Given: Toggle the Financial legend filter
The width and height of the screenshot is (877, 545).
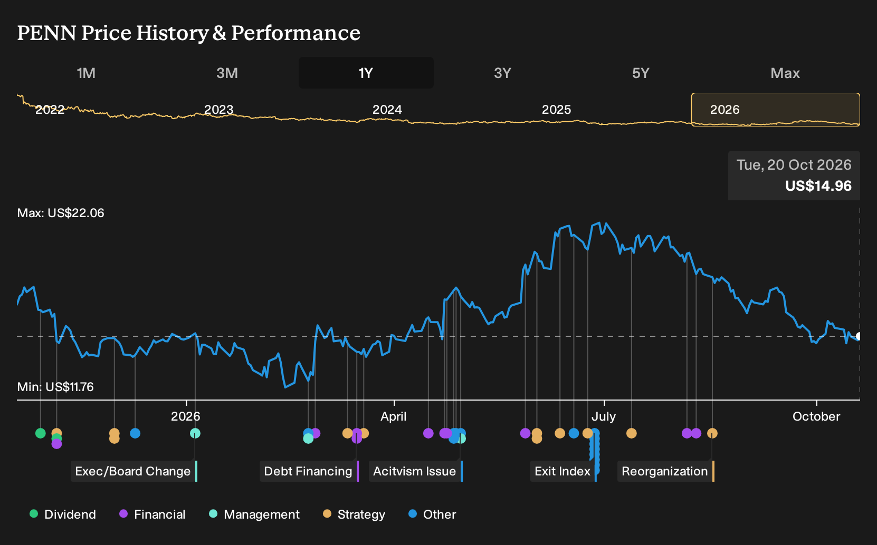Looking at the screenshot, I should click(152, 514).
